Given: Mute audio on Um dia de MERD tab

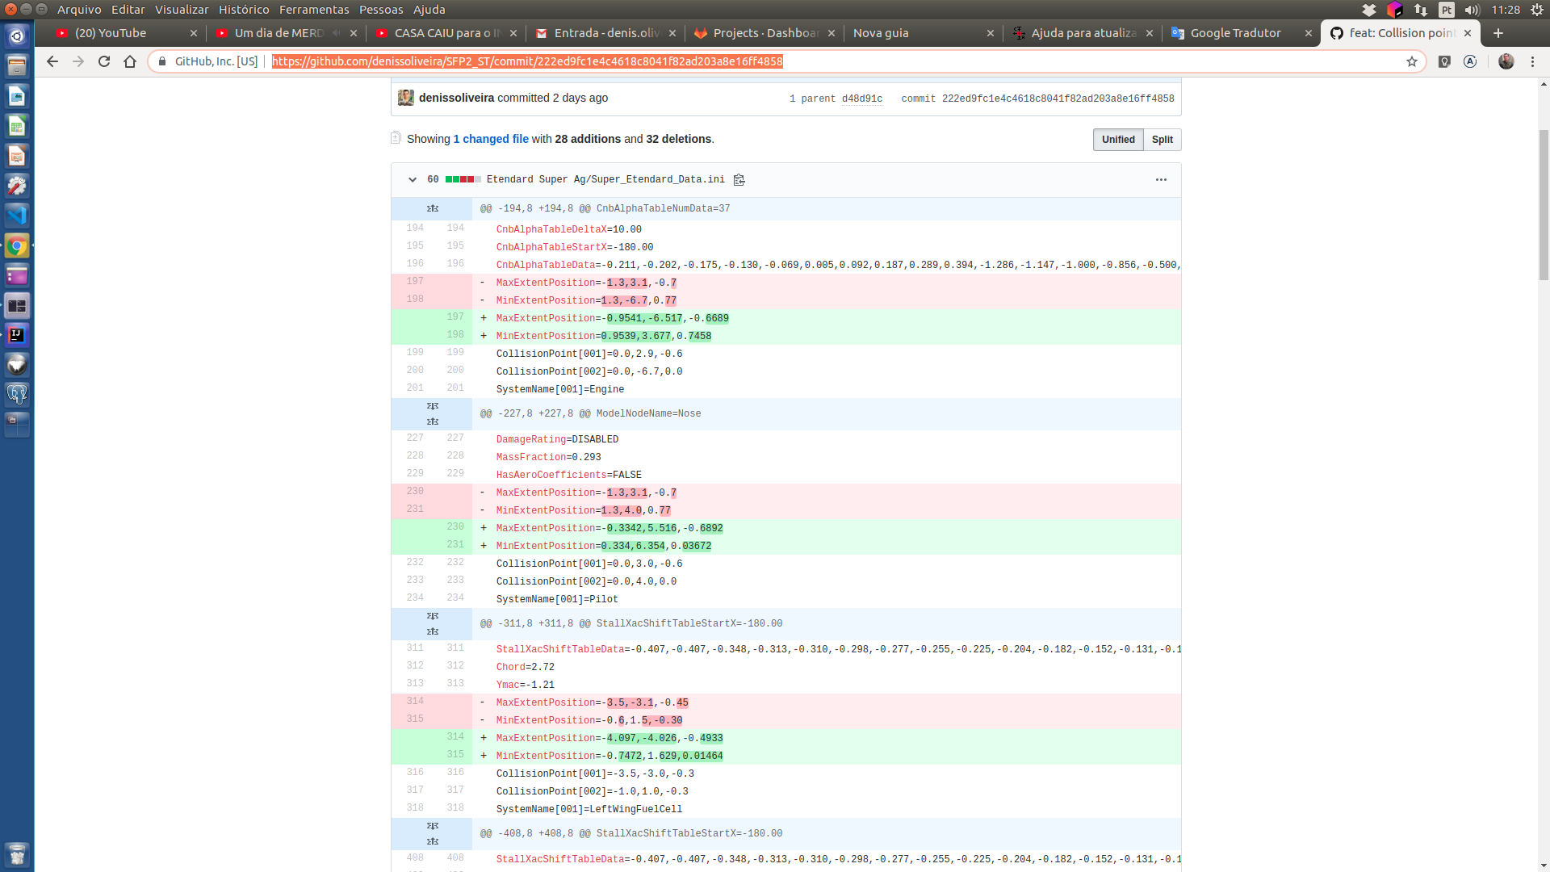Looking at the screenshot, I should point(336,33).
